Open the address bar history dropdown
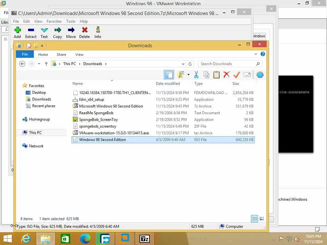 pyautogui.click(x=183, y=64)
